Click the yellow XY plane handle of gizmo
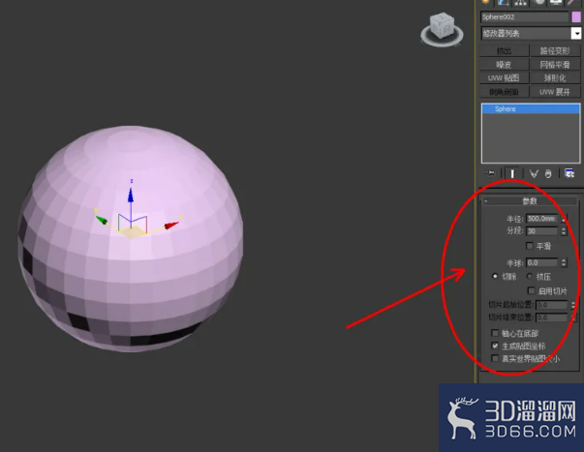Screen dimensions: 584x452 [x=132, y=231]
